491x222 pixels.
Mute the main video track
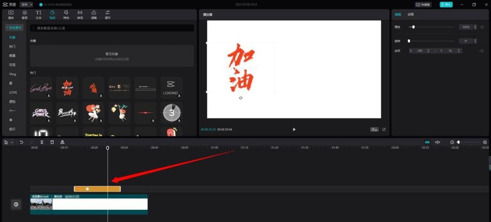pyautogui.click(x=16, y=205)
